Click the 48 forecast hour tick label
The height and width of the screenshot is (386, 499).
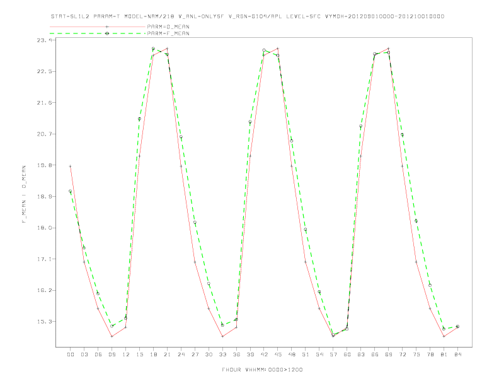292,354
